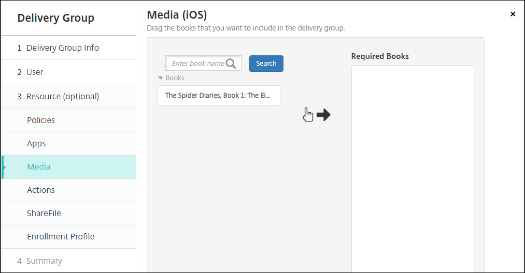Open the User step
The image size is (525, 273).
[35, 72]
